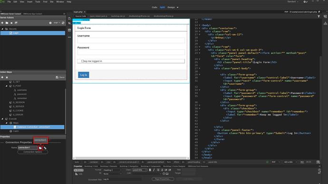Delete selected server action with X icon
The height and width of the screenshot is (184, 328).
pos(11,23)
